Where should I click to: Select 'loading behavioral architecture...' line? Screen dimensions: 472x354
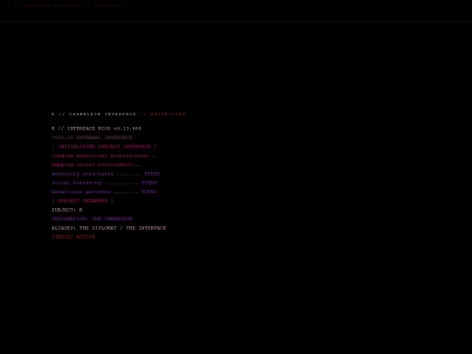point(104,156)
